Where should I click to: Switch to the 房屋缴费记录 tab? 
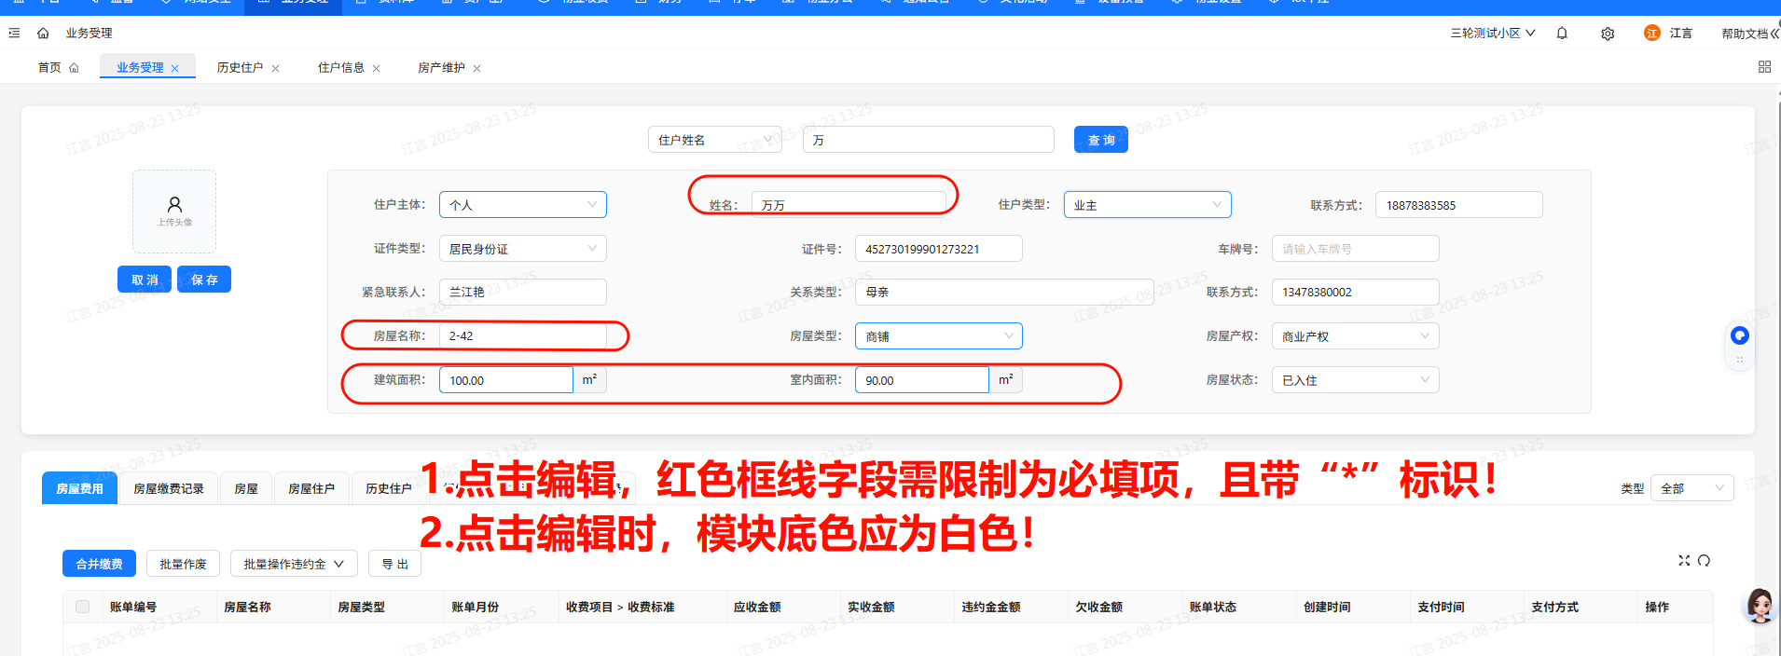tap(168, 488)
